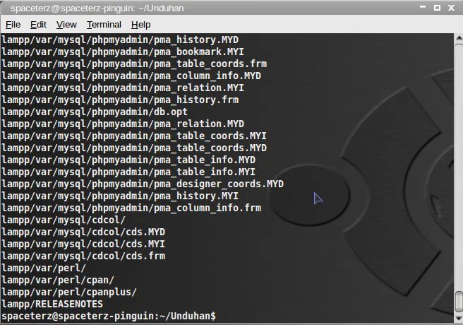Close the terminal window
This screenshot has height=325, width=463.
point(451,8)
